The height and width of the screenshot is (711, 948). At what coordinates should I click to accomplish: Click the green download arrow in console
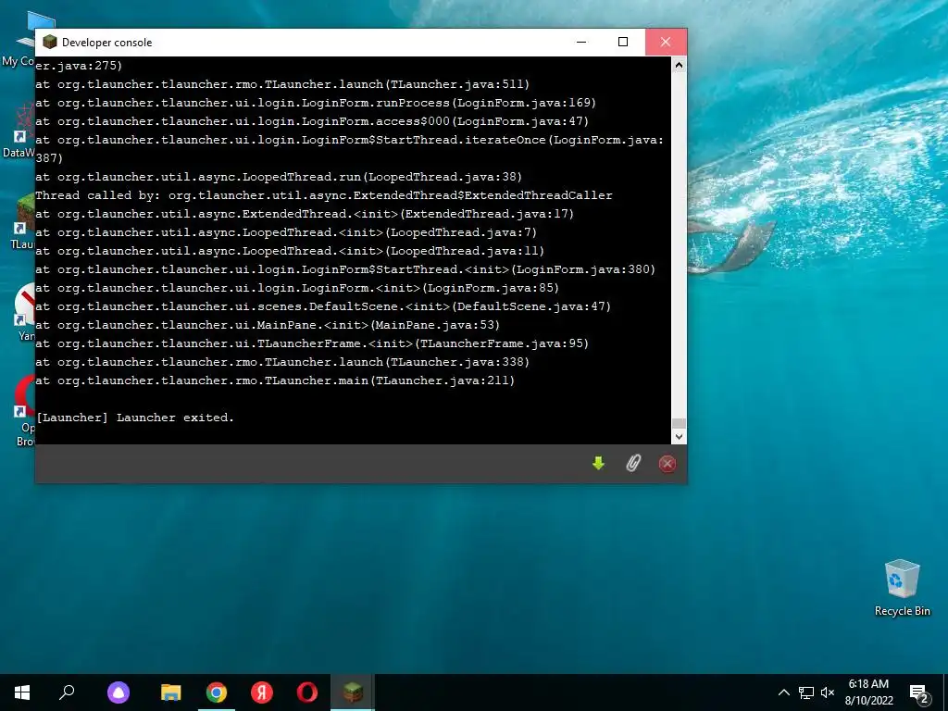598,464
